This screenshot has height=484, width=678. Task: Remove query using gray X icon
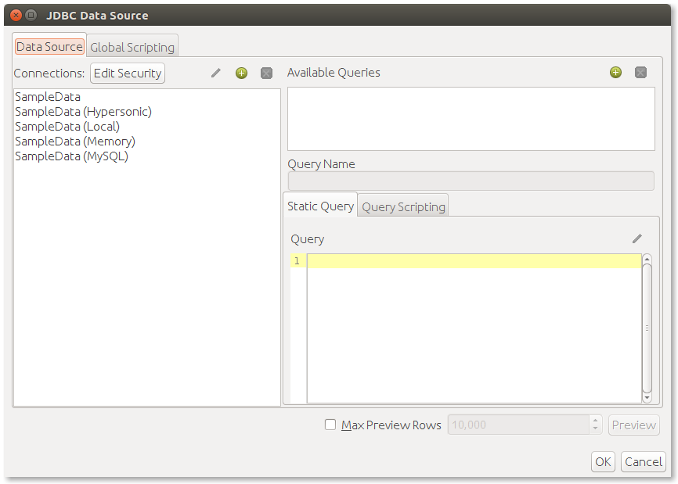[641, 72]
